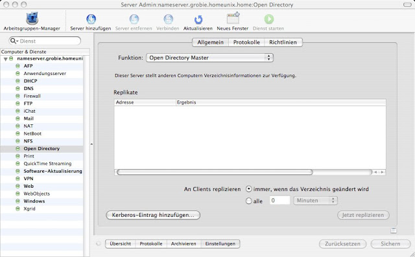
Task: Click the toolbar toggle pill in title bar
Action: pyautogui.click(x=407, y=5)
